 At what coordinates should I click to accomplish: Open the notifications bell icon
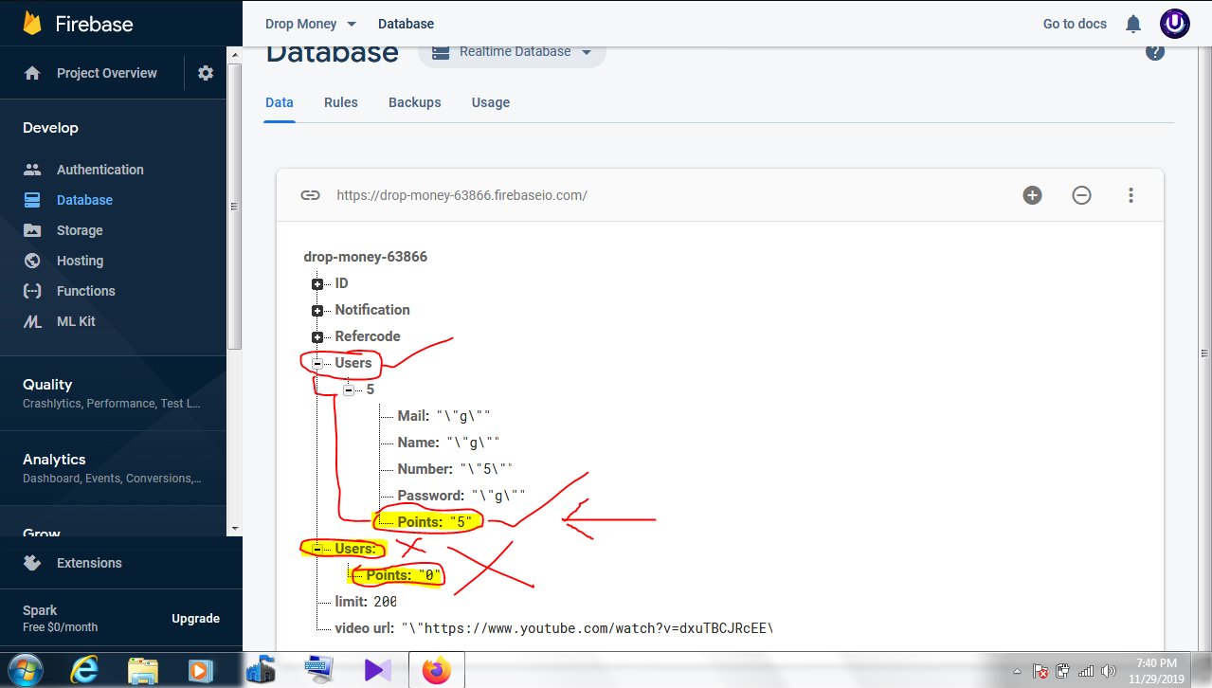pyautogui.click(x=1133, y=24)
